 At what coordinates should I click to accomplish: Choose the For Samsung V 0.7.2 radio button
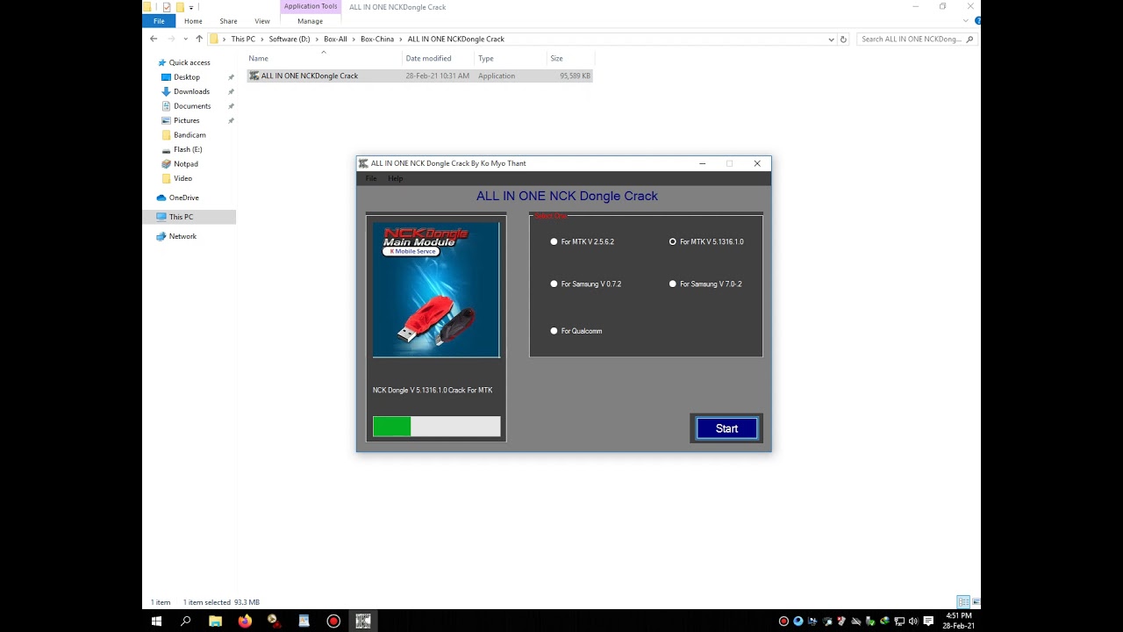tap(585, 284)
